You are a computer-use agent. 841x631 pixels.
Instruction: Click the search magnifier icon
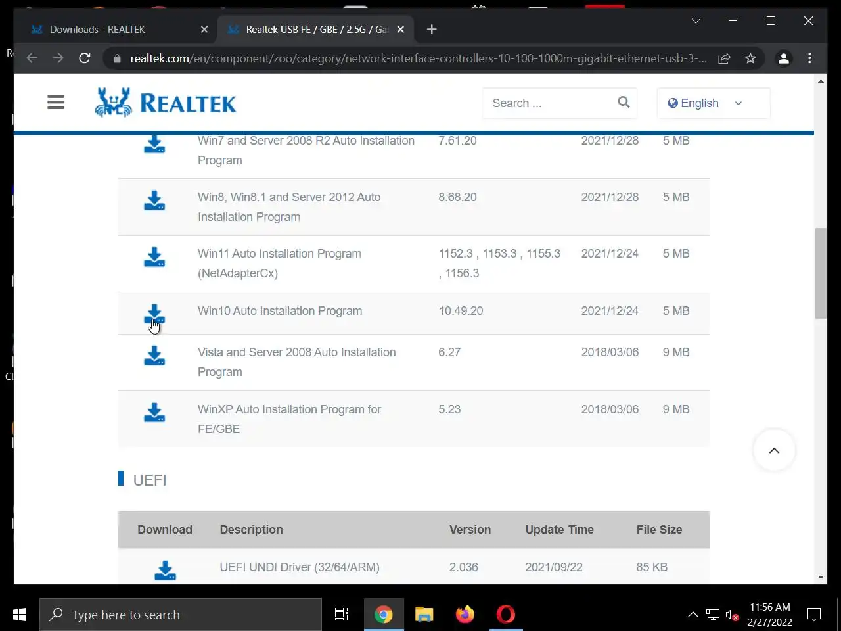624,103
